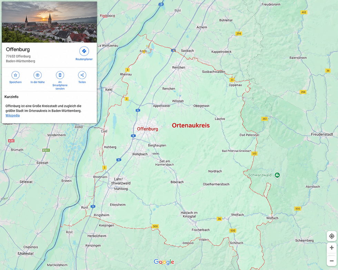The image size is (338, 270).
Task: Click Zell am Harmersbach on the map
Action: coord(165,163)
